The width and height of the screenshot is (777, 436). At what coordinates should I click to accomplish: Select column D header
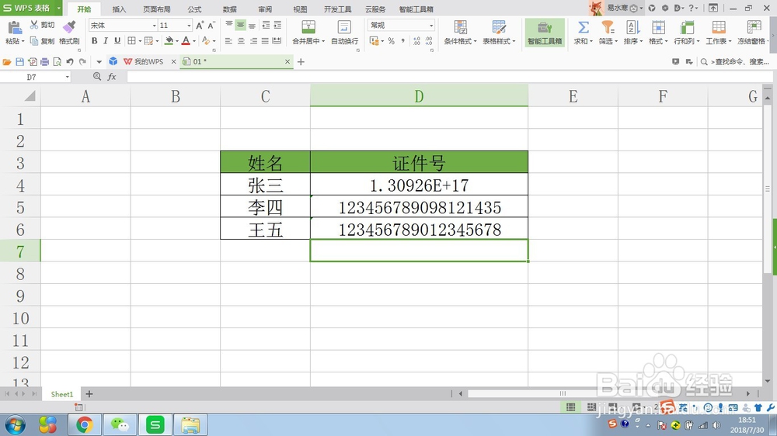(420, 96)
